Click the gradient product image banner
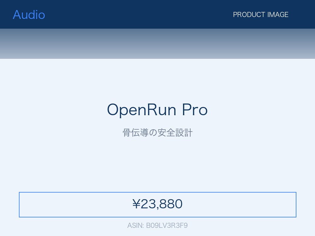The width and height of the screenshot is (315, 236). pos(157,44)
